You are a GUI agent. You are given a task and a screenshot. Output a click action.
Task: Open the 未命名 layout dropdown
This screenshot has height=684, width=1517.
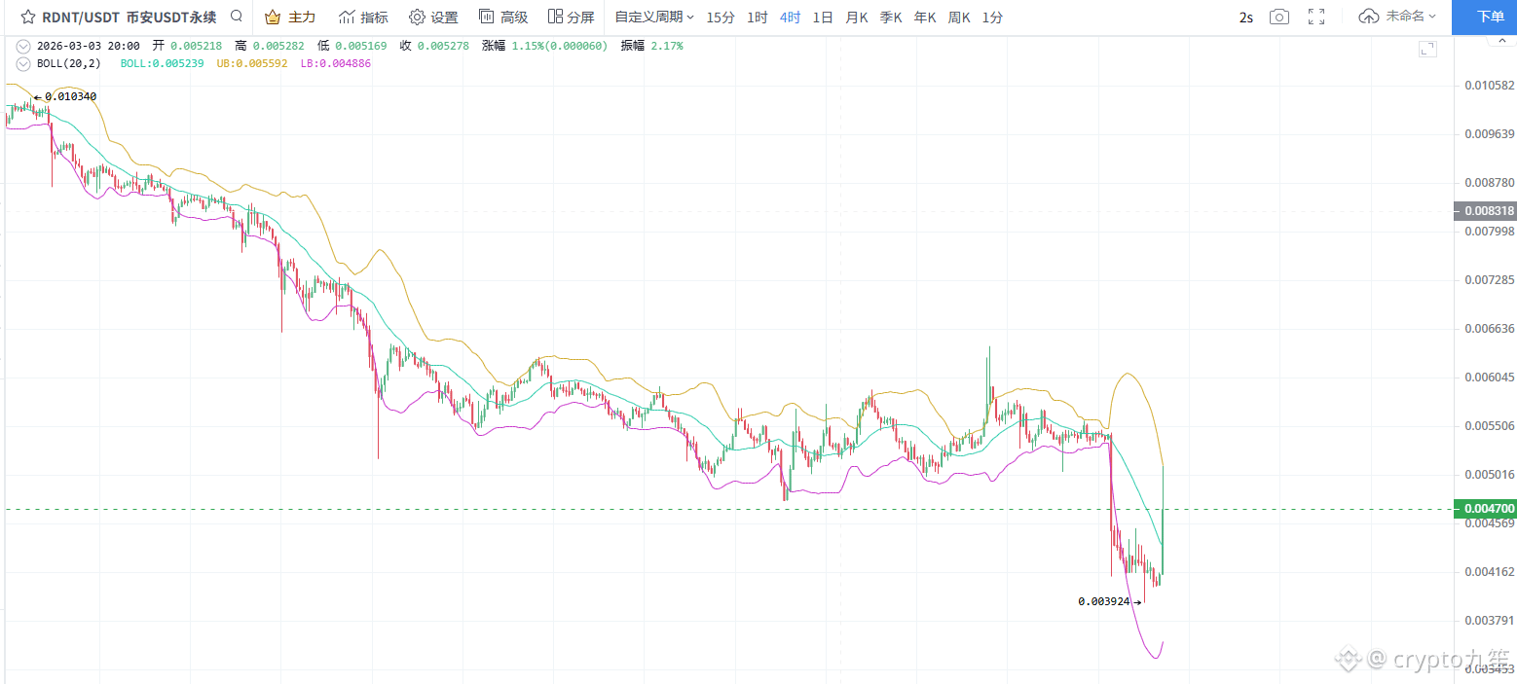click(1397, 17)
